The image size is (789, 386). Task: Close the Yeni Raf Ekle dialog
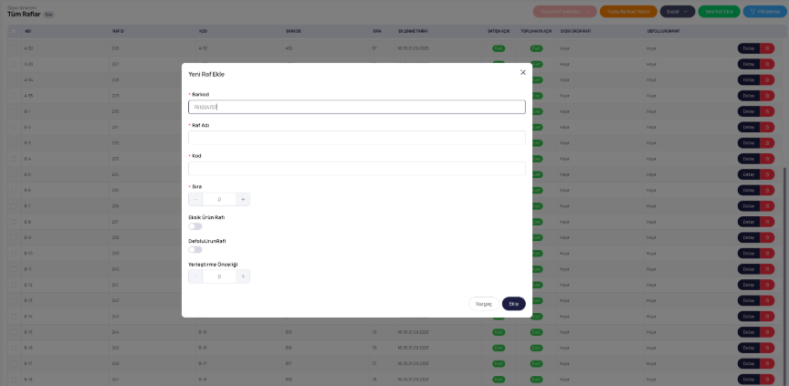pos(523,72)
